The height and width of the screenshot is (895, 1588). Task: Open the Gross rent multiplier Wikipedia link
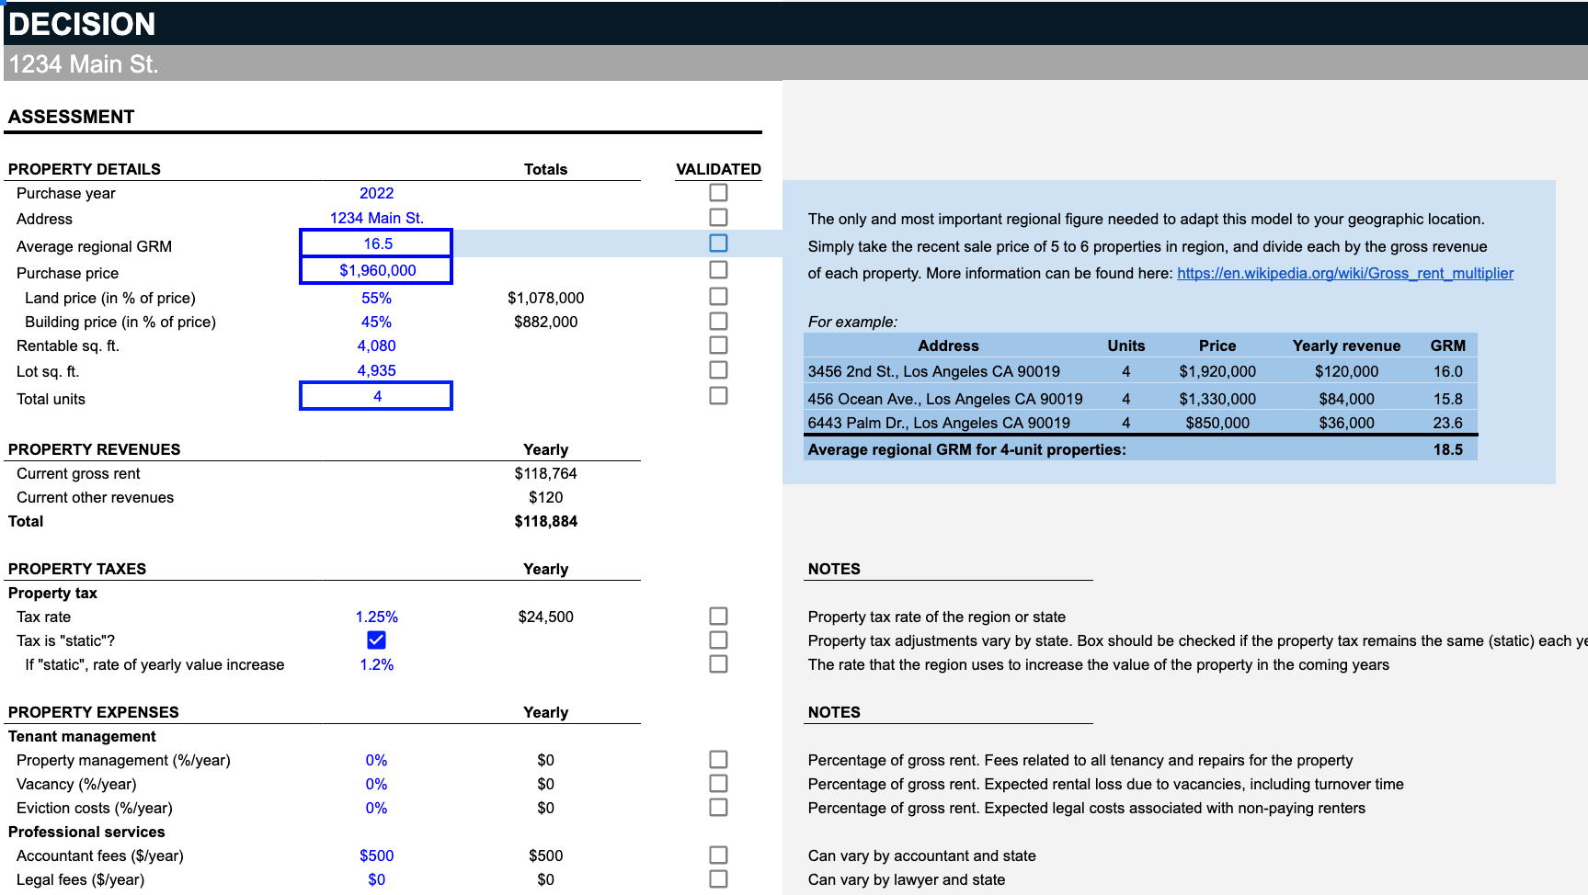[1344, 273]
